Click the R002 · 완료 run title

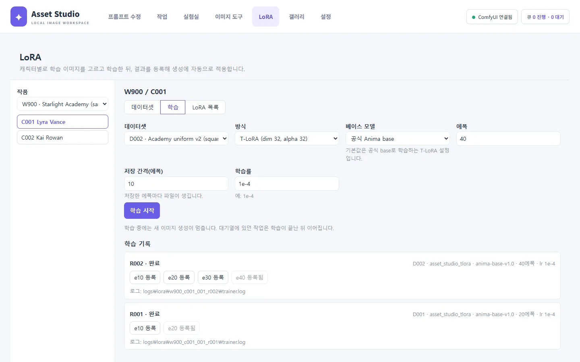coord(145,263)
